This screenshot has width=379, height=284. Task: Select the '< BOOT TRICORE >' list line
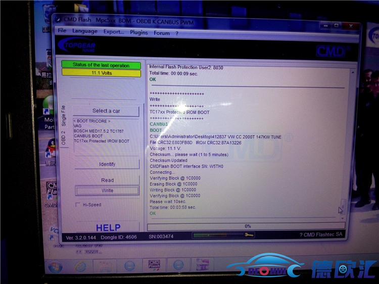(91, 121)
